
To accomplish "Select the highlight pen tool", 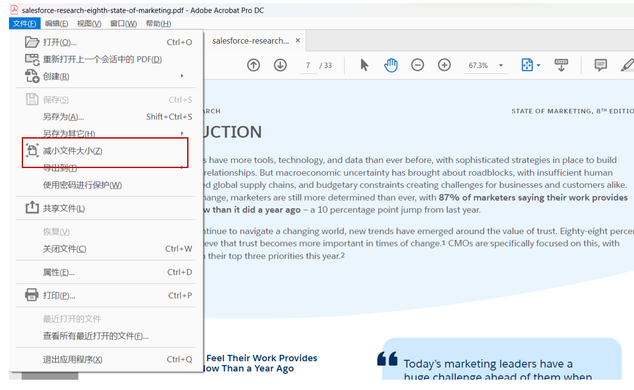I will (x=627, y=65).
